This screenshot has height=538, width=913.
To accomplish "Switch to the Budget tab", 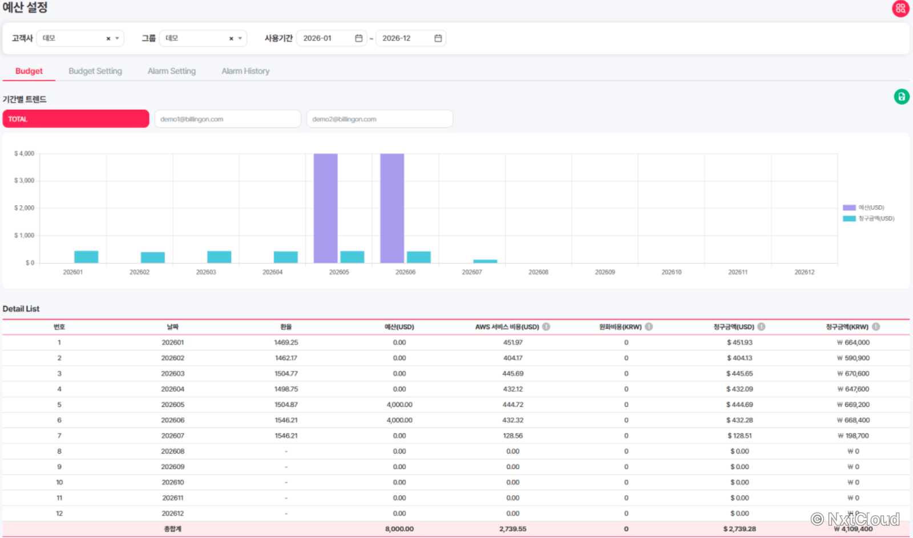I will click(29, 71).
